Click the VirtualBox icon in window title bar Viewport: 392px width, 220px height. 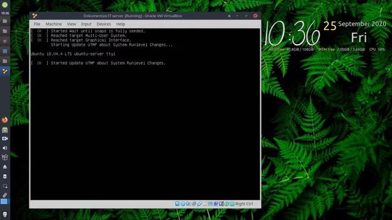click(x=35, y=16)
